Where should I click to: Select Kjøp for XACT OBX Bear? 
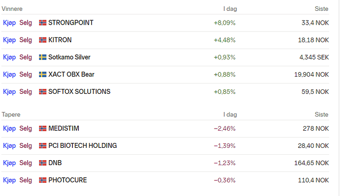point(9,75)
